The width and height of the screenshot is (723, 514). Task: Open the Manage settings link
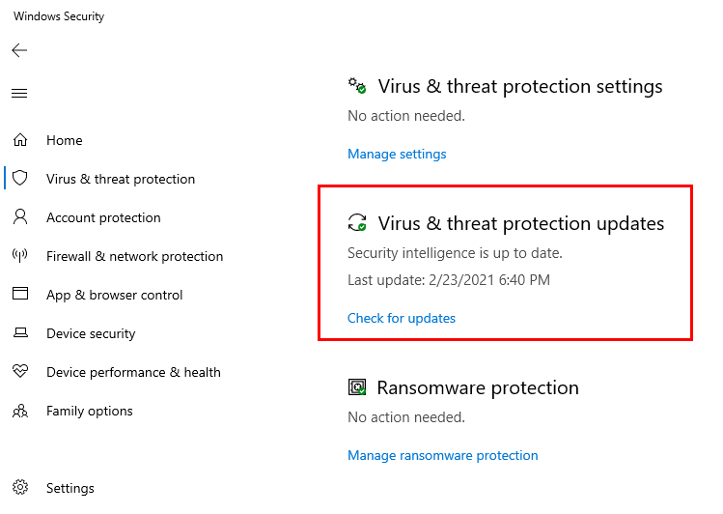397,154
